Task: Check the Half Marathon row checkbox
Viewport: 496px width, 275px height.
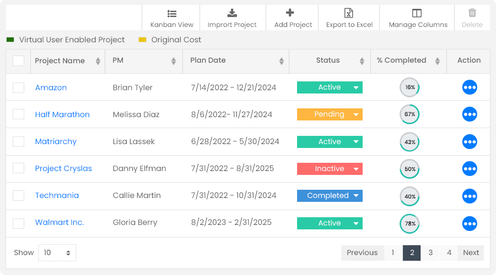Action: (18, 114)
